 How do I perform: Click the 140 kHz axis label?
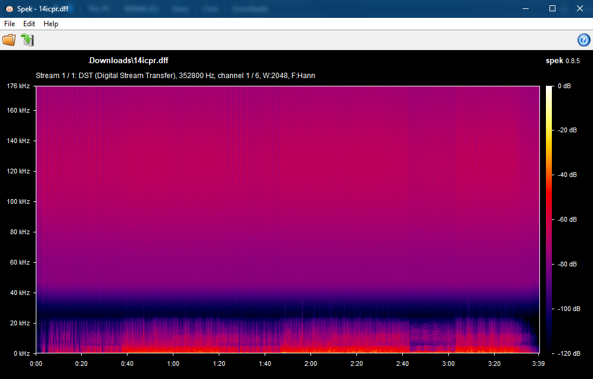18,141
